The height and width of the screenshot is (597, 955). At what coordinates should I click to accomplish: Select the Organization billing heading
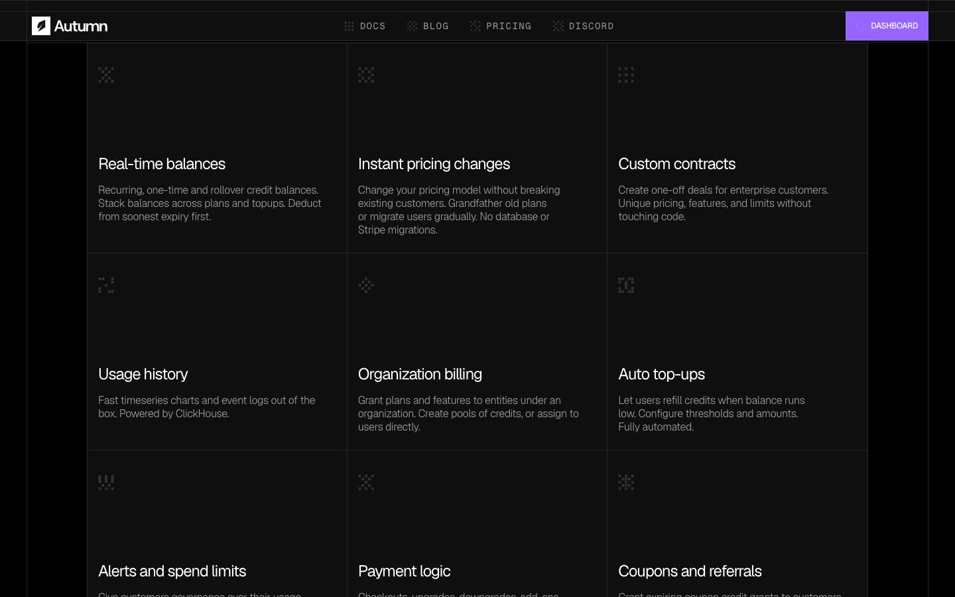pos(420,374)
